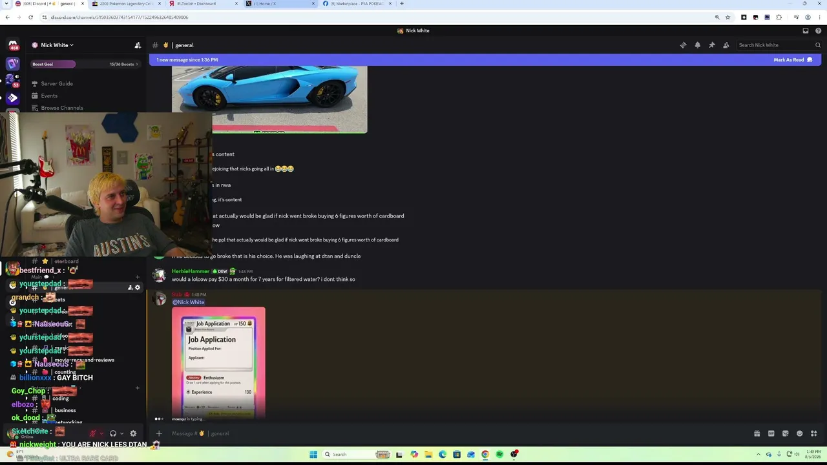Close the Discord browser tab
Image resolution: width=827 pixels, height=465 pixels.
[x=82, y=4]
